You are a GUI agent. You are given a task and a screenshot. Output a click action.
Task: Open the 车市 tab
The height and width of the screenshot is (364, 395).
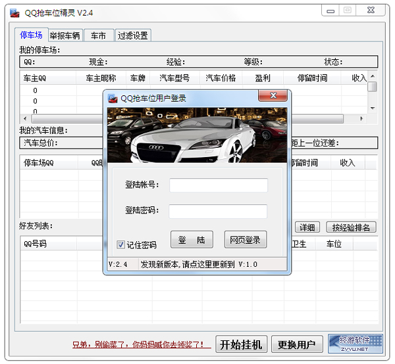click(98, 35)
